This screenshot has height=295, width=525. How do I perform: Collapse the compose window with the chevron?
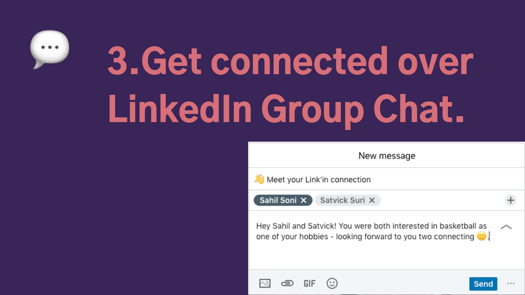point(507,227)
